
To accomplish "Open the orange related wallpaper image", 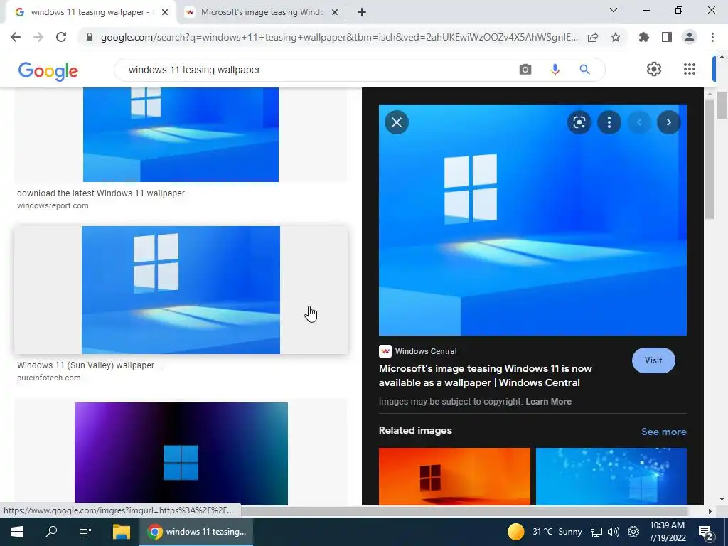I will 454,476.
